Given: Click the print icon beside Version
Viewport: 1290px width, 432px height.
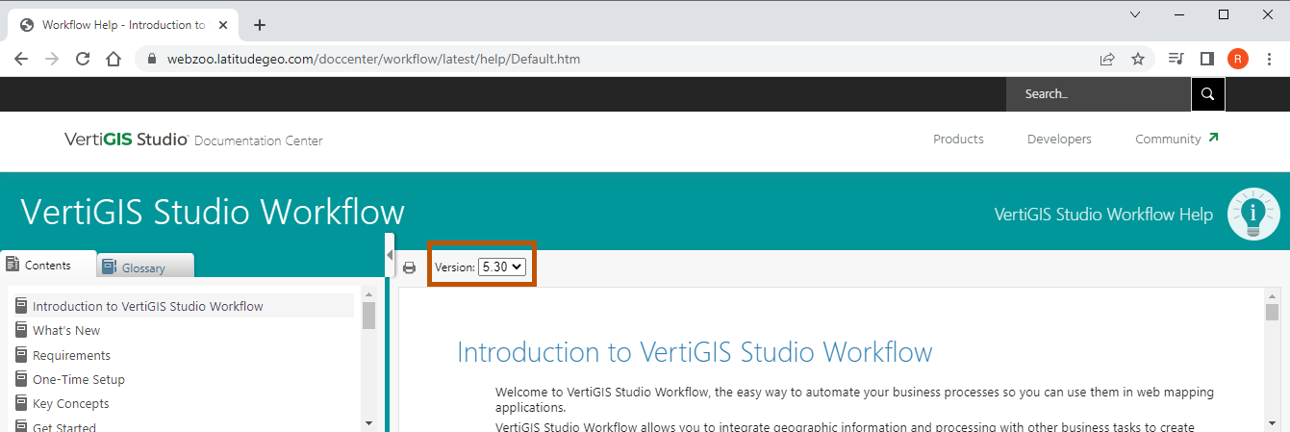Looking at the screenshot, I should tap(409, 267).
